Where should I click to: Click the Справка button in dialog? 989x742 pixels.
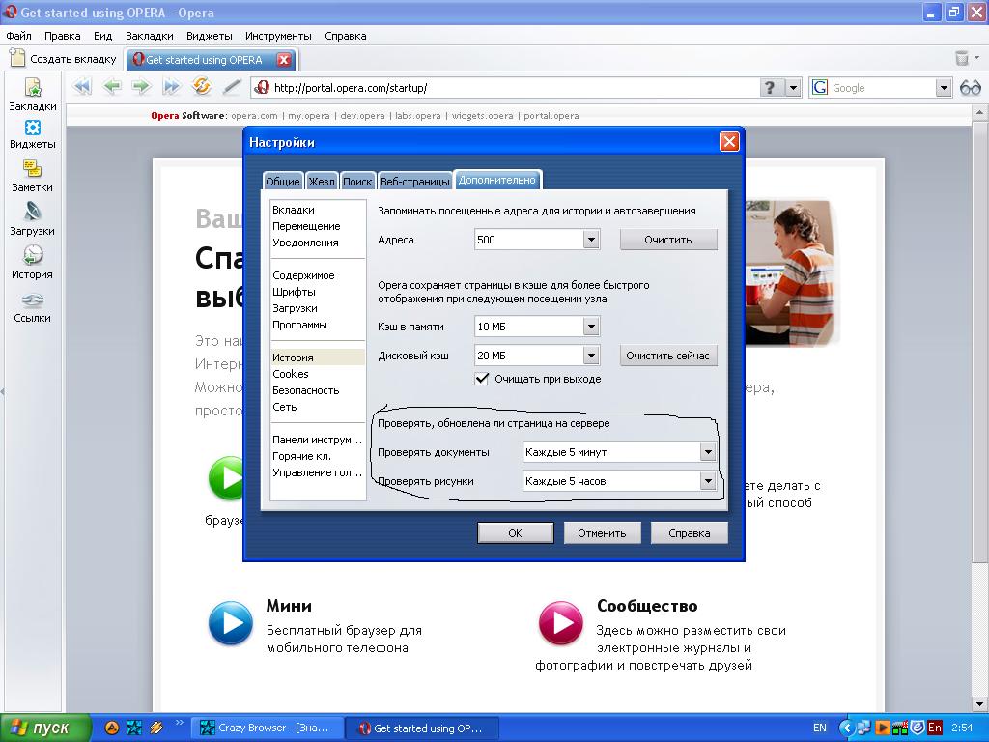click(x=690, y=533)
